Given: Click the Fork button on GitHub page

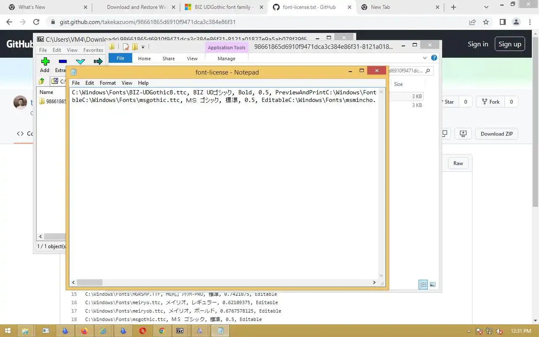Looking at the screenshot, I should click(x=490, y=102).
